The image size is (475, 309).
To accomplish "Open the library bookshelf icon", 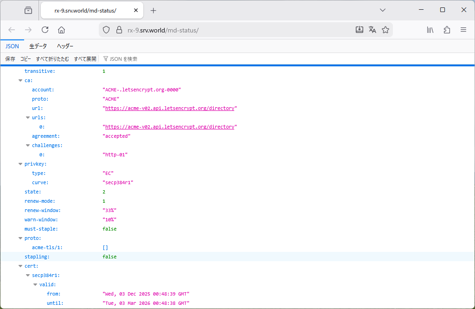I will coord(430,30).
